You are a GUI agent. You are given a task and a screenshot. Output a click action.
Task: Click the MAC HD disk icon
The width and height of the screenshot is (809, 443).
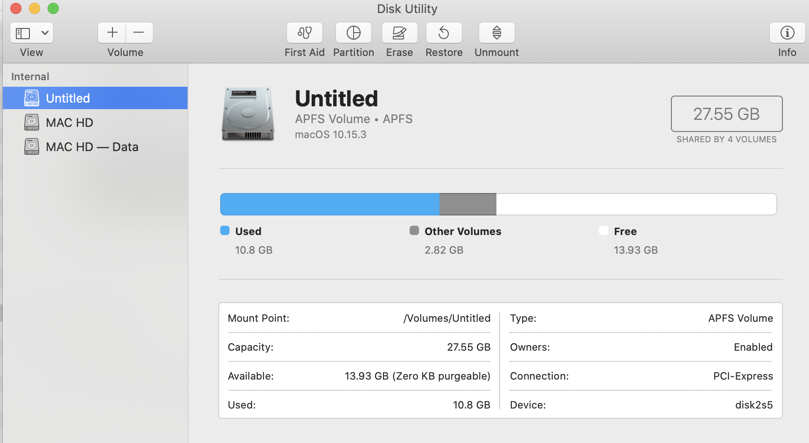coord(32,122)
